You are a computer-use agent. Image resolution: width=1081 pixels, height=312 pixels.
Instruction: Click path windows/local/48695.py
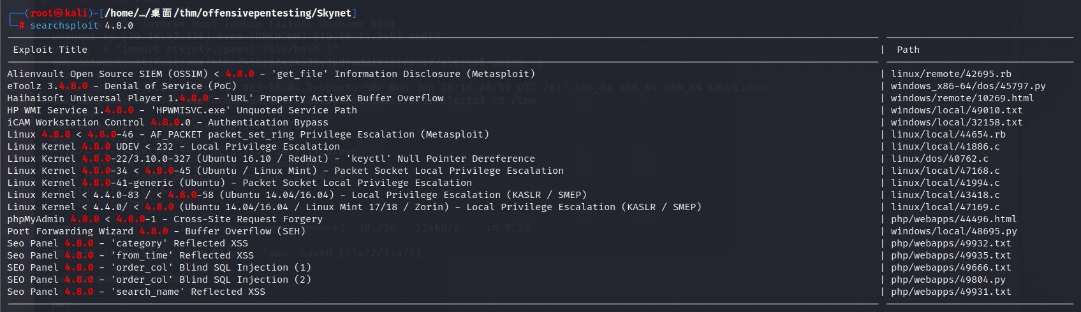tap(954, 231)
